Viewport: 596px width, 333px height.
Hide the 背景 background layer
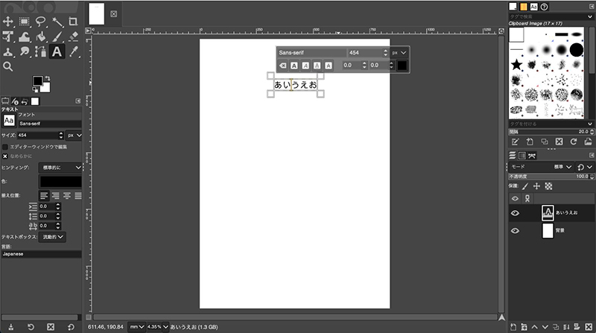pyautogui.click(x=515, y=231)
